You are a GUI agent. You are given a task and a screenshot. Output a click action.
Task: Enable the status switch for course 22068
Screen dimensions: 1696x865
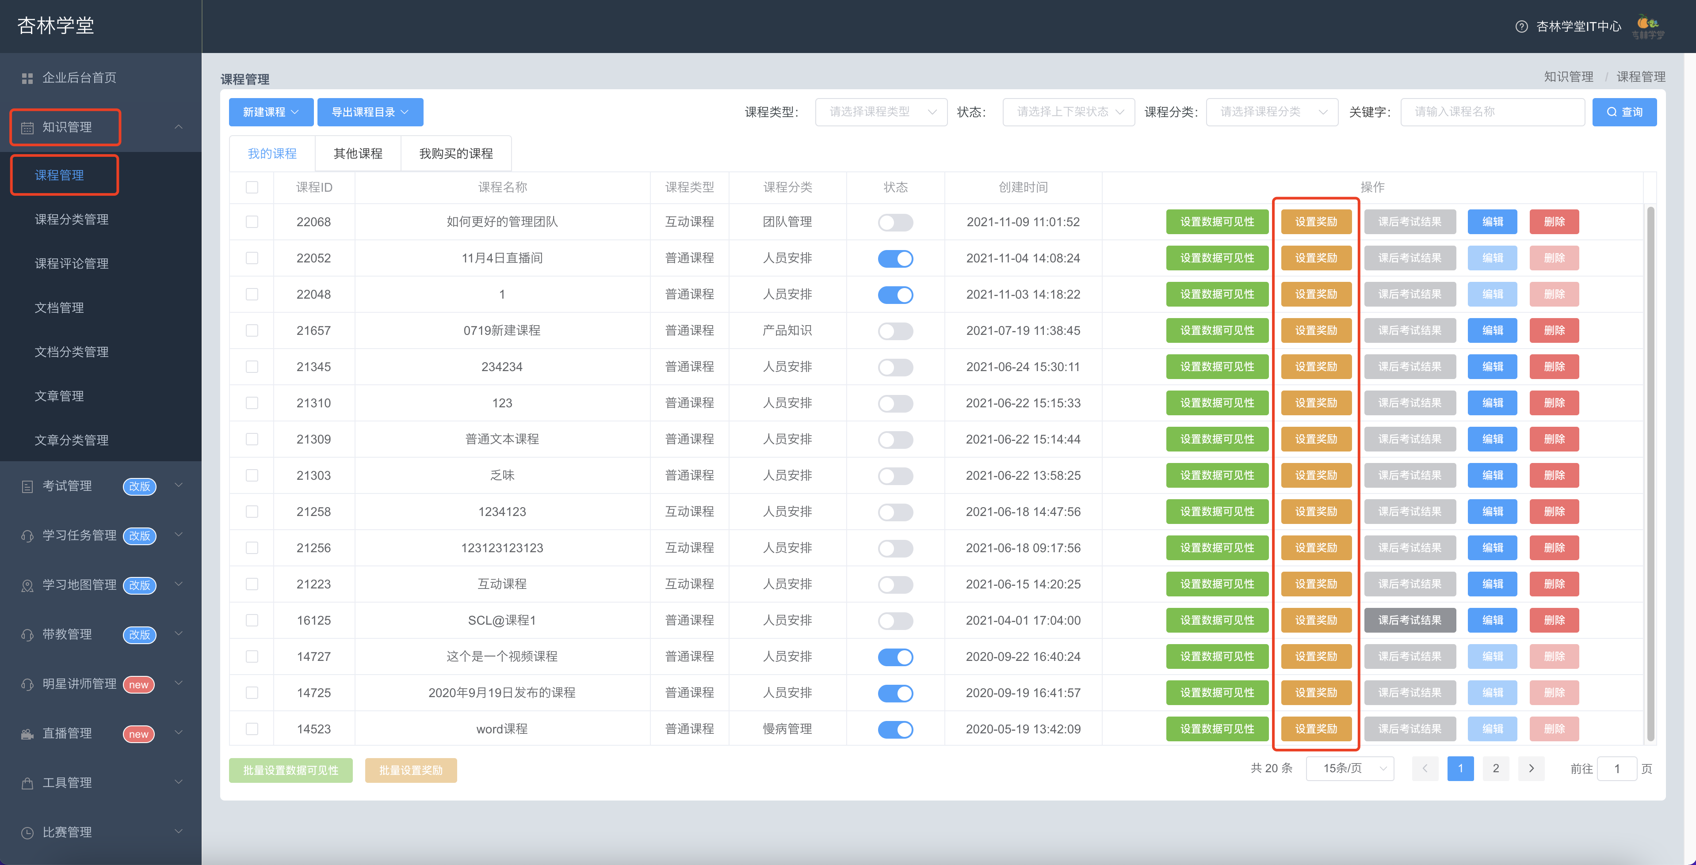tap(895, 222)
